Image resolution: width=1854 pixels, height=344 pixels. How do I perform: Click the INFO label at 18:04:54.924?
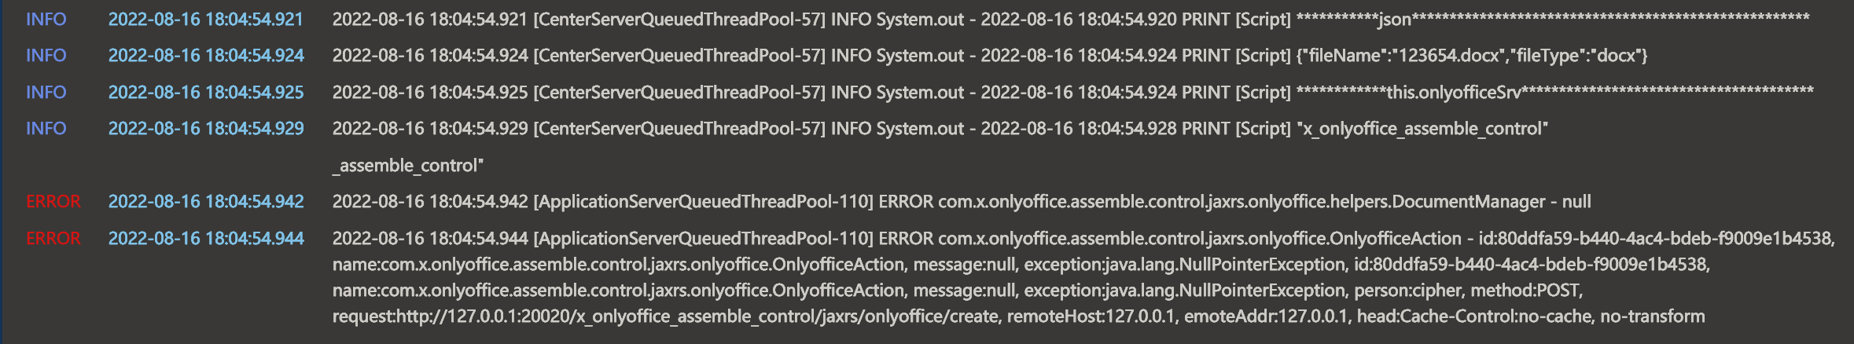[46, 56]
